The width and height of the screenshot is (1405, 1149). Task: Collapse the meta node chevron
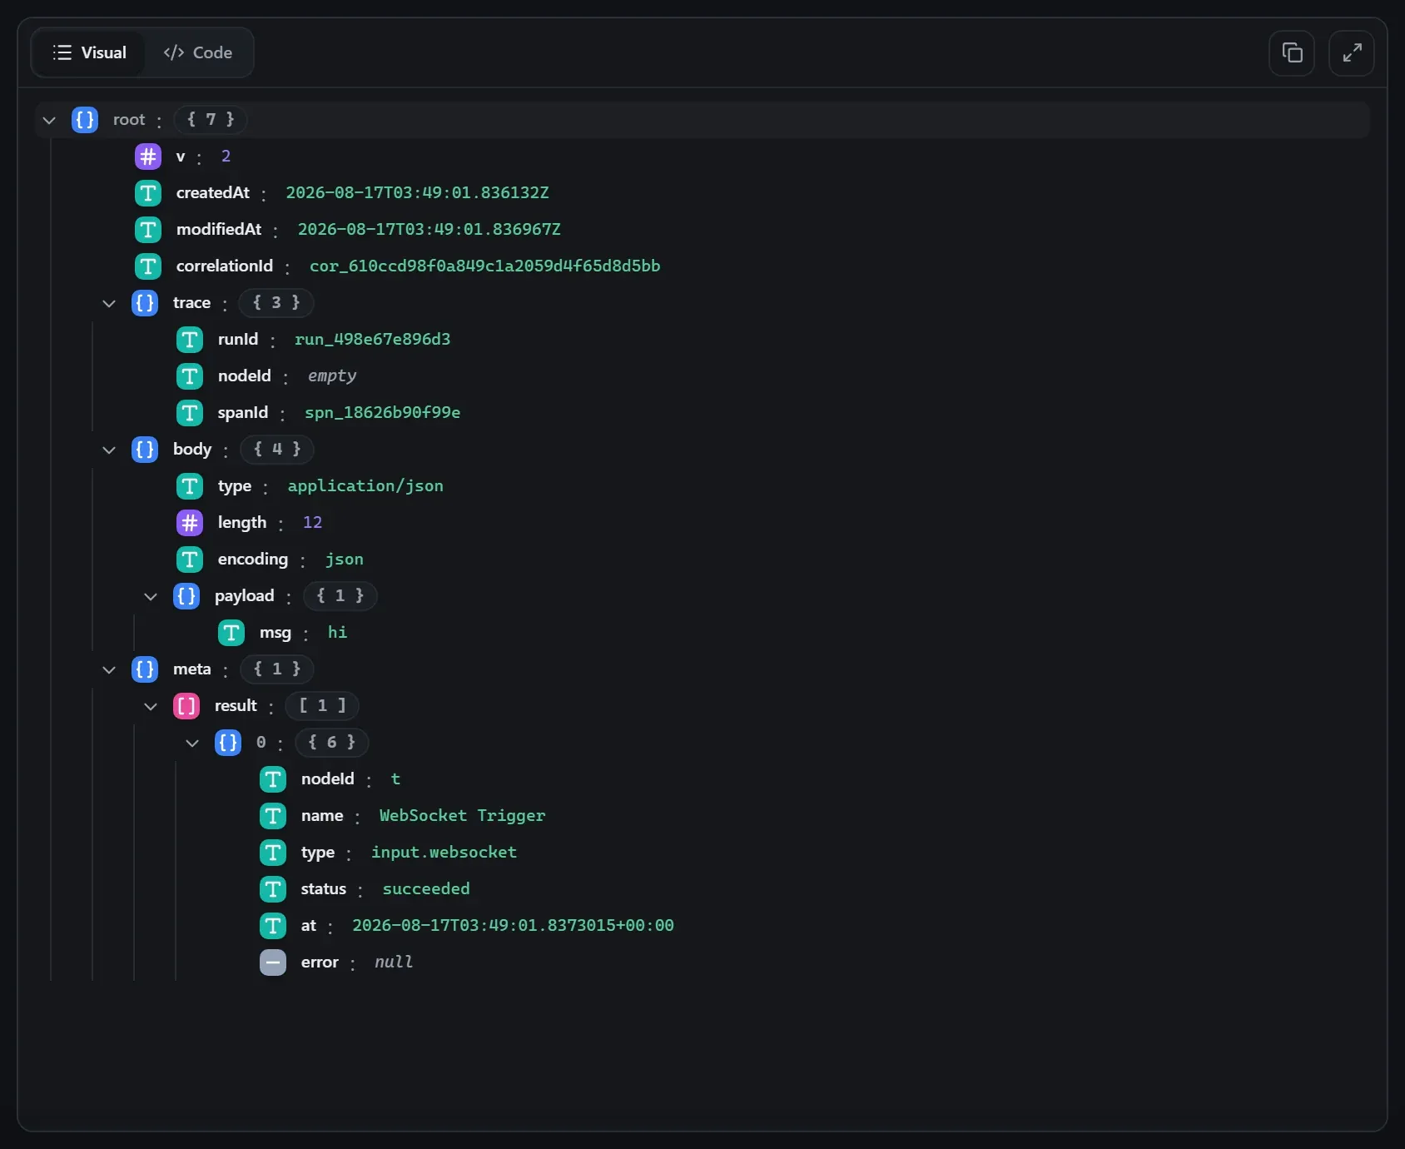109,669
